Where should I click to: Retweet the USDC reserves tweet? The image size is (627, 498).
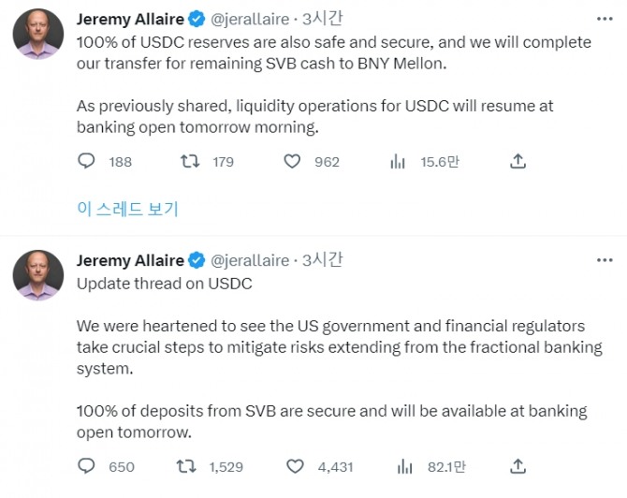tap(190, 161)
